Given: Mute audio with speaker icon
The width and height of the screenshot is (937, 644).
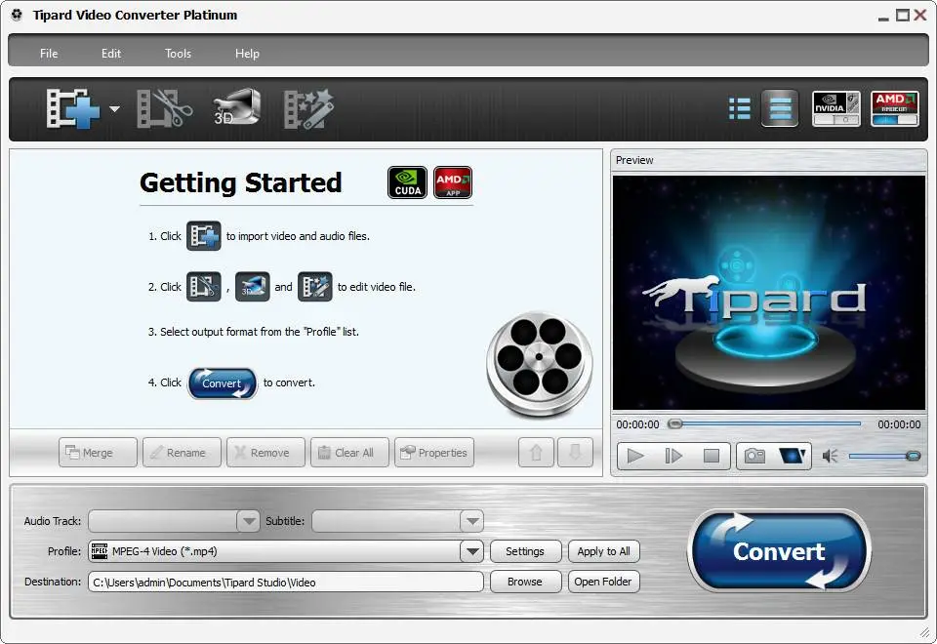Looking at the screenshot, I should [x=830, y=456].
